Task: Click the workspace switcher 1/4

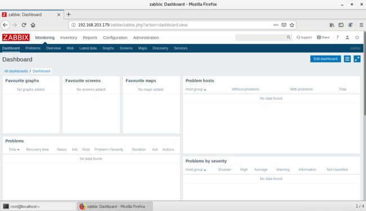Action: [x=360, y=206]
